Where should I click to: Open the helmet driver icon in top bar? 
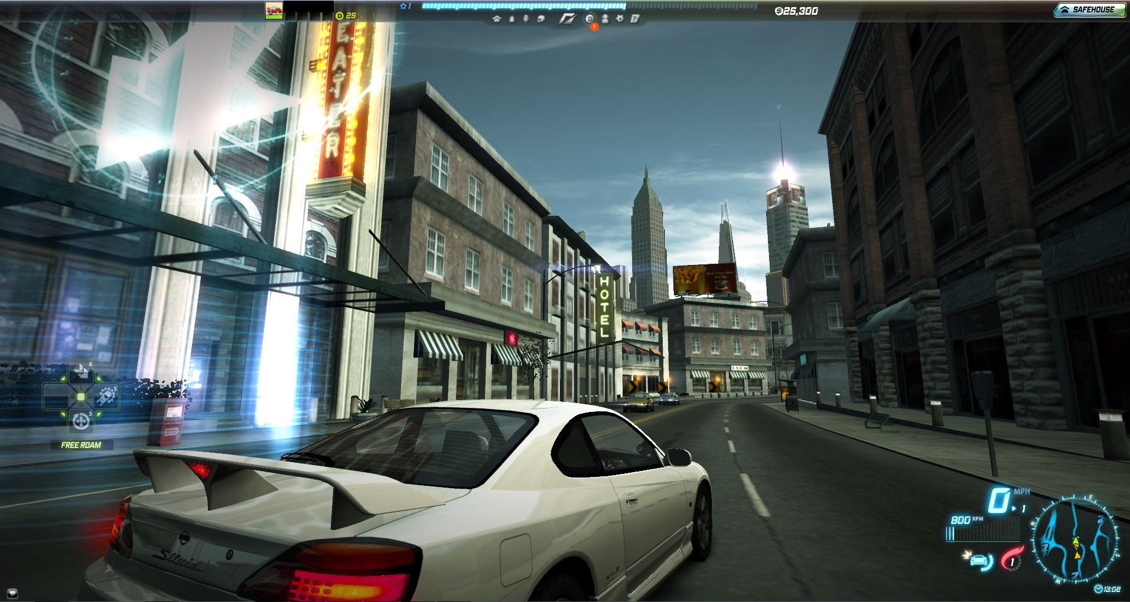pyautogui.click(x=541, y=19)
